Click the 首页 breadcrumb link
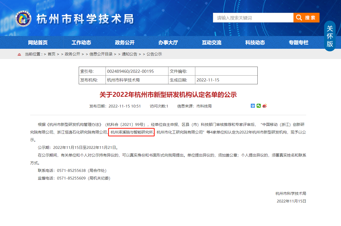The image size is (341, 226). pyautogui.click(x=51, y=54)
